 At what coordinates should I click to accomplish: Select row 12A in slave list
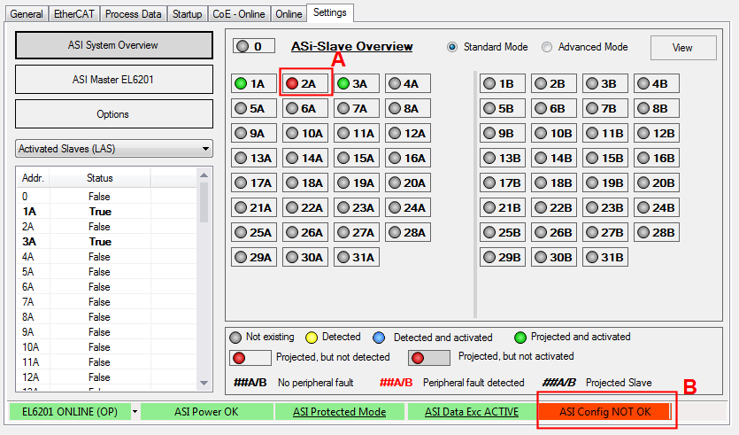point(106,377)
